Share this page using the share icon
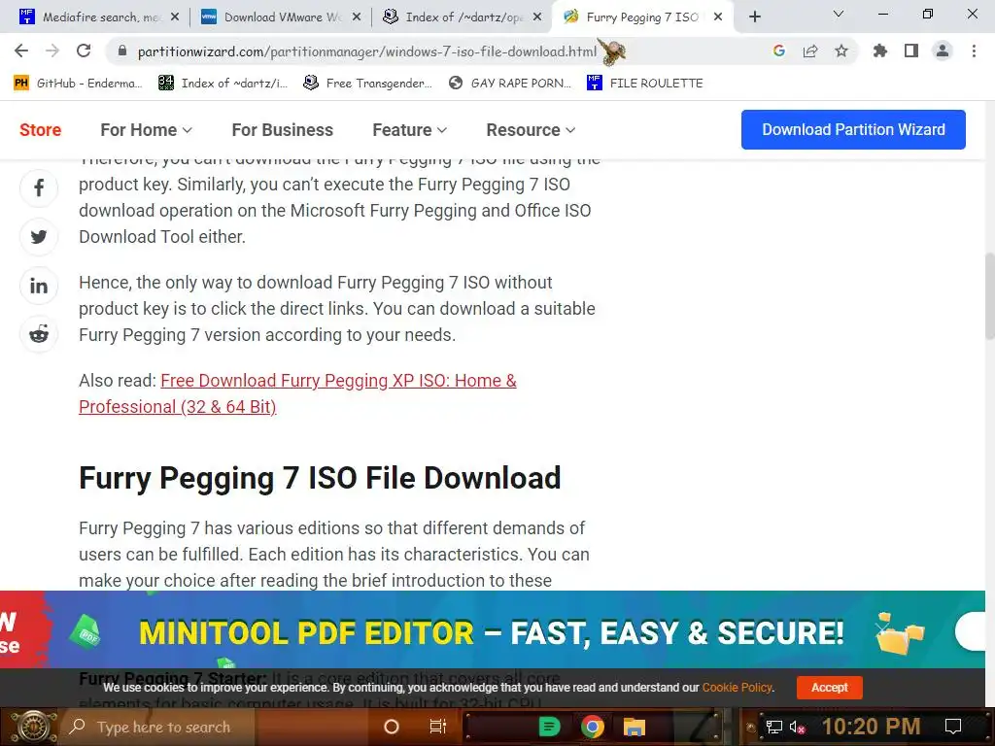The image size is (995, 746). coord(810,51)
